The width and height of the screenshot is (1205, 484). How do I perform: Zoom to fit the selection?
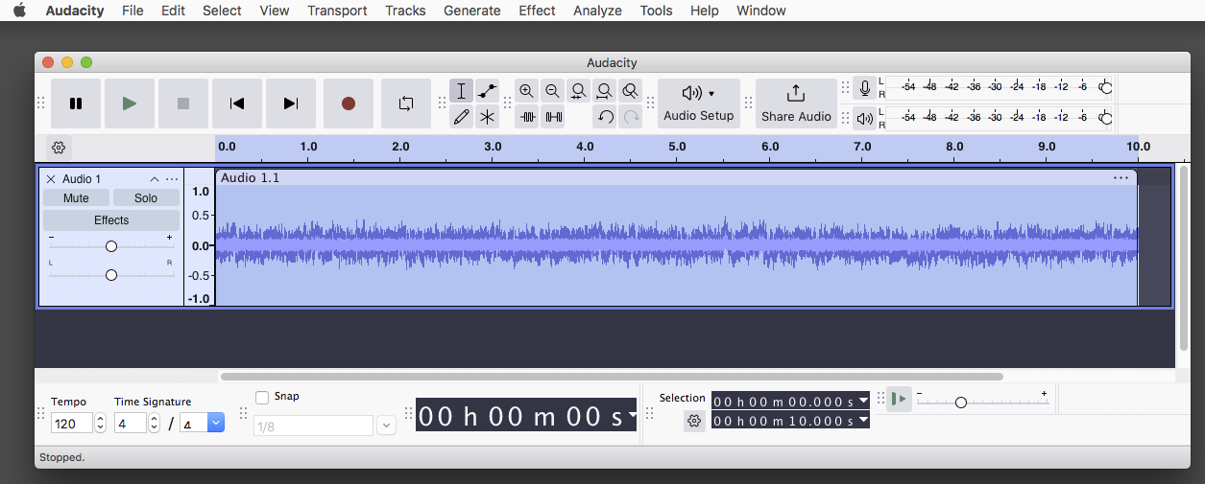click(578, 91)
